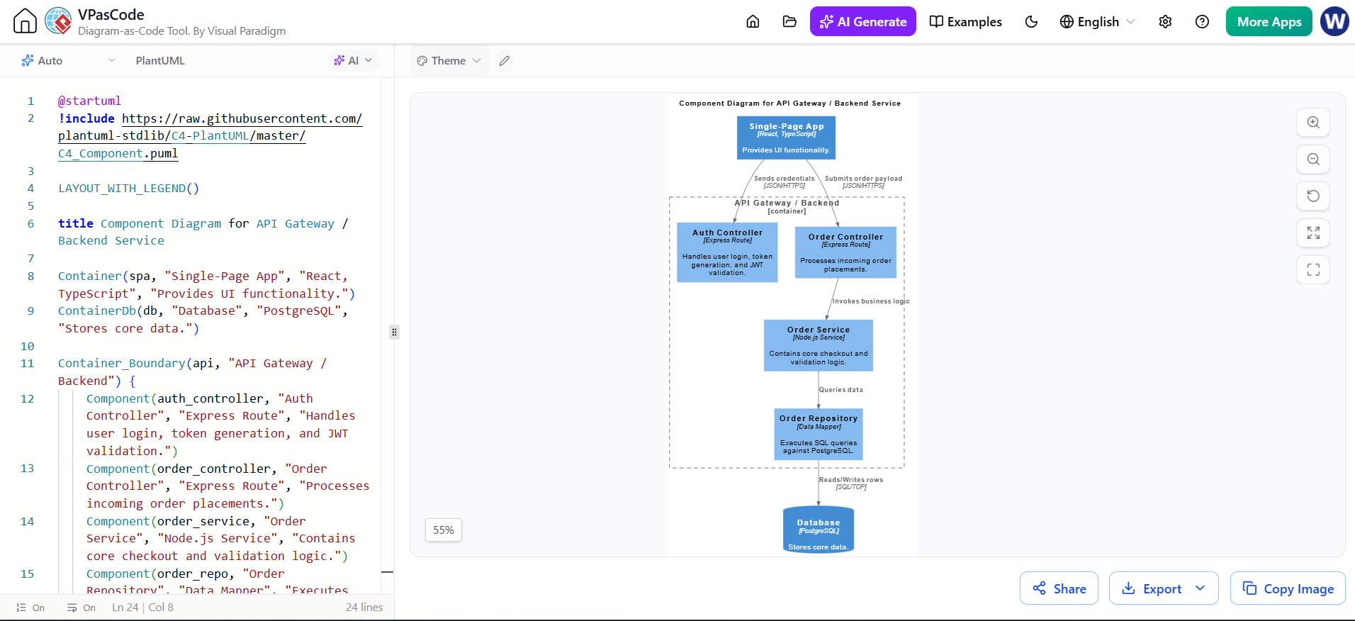Image resolution: width=1355 pixels, height=621 pixels.
Task: Click the AI Generate button
Action: tap(862, 21)
